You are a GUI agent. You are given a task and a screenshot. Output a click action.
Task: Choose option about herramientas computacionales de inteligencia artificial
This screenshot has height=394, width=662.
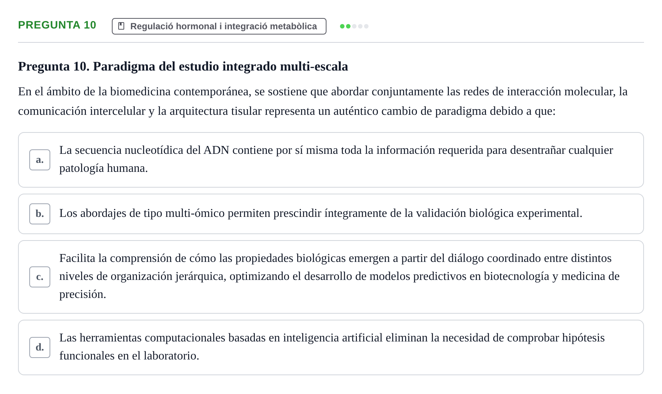tap(331, 347)
